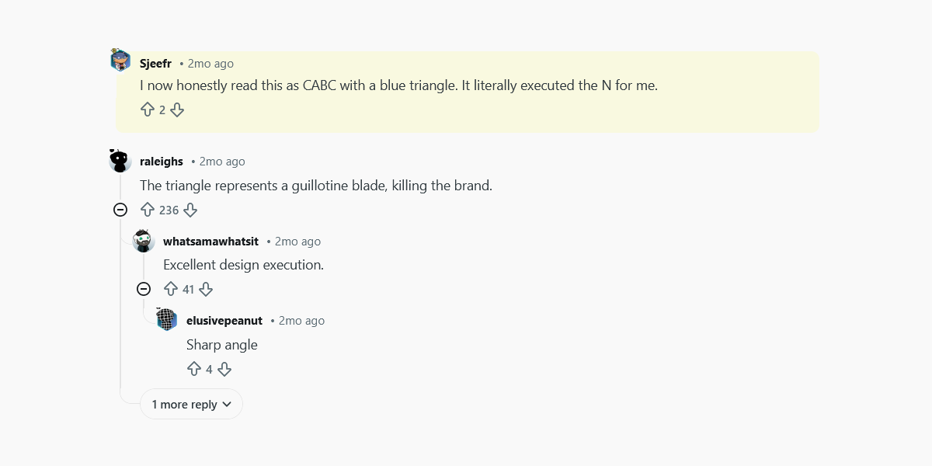Upvote Sjeefr's comment
This screenshot has width=932, height=466.
click(148, 110)
